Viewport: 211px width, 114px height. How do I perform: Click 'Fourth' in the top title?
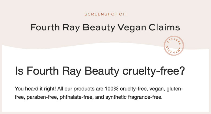[x=45, y=27]
